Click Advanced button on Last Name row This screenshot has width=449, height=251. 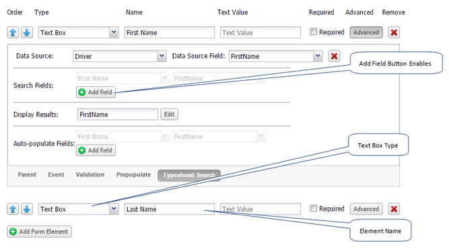(366, 209)
